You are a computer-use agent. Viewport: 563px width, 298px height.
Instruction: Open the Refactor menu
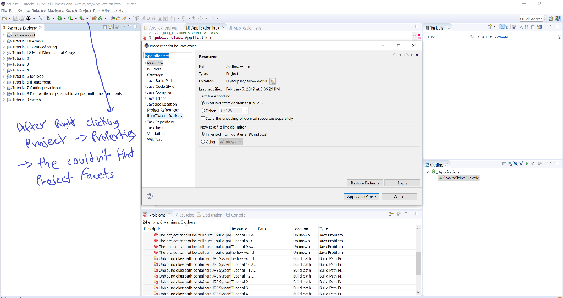click(39, 11)
